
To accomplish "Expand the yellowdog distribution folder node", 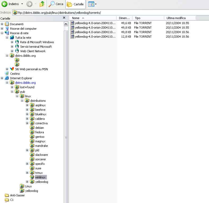I will click(x=27, y=182).
